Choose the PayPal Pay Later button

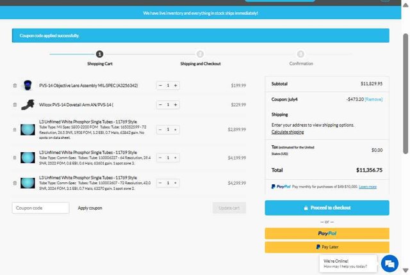(327, 247)
